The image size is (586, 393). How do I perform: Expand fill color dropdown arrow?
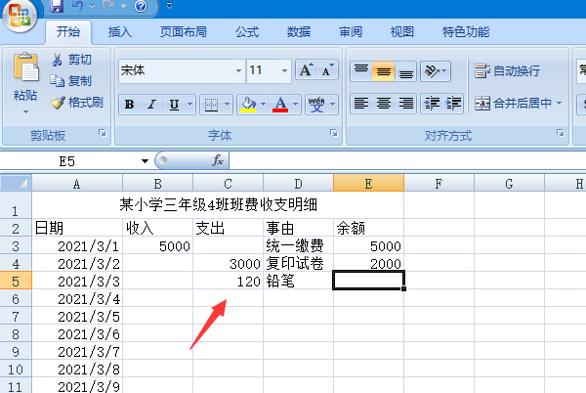[x=263, y=105]
